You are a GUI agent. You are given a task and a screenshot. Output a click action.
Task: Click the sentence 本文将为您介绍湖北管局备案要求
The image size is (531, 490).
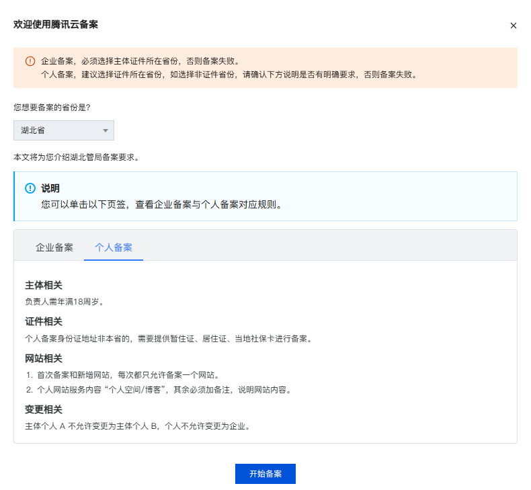click(76, 157)
